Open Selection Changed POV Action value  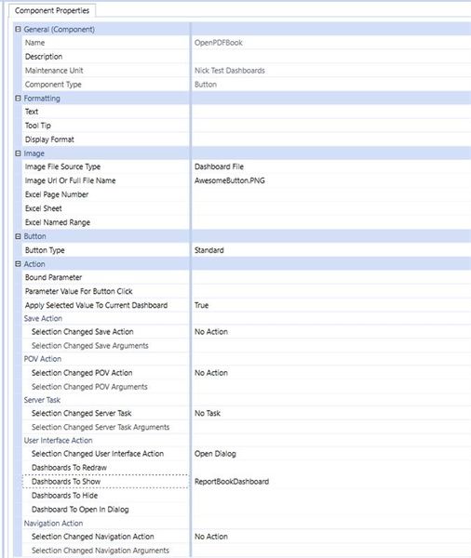click(x=331, y=373)
